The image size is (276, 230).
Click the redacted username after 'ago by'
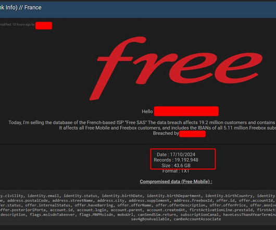(x=44, y=25)
